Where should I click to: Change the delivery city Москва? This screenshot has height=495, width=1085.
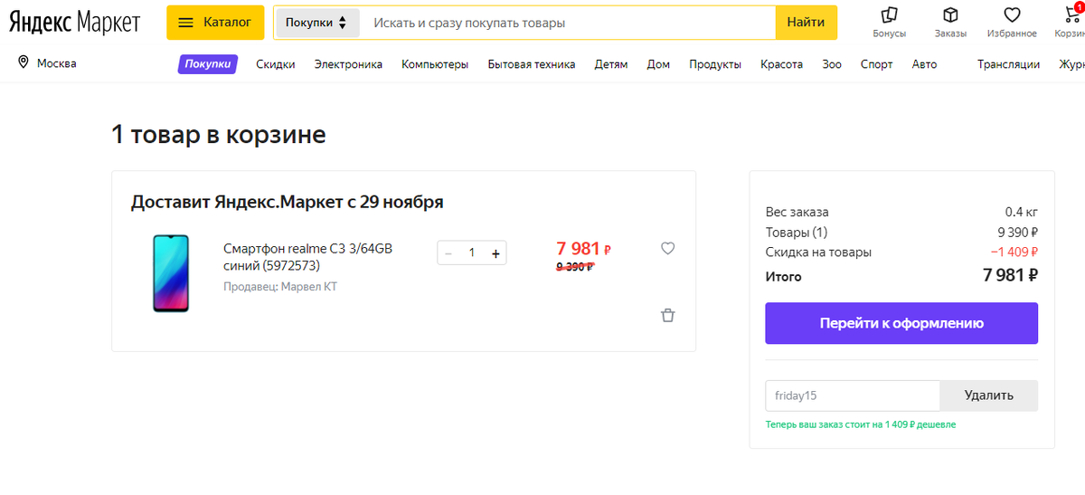point(57,64)
